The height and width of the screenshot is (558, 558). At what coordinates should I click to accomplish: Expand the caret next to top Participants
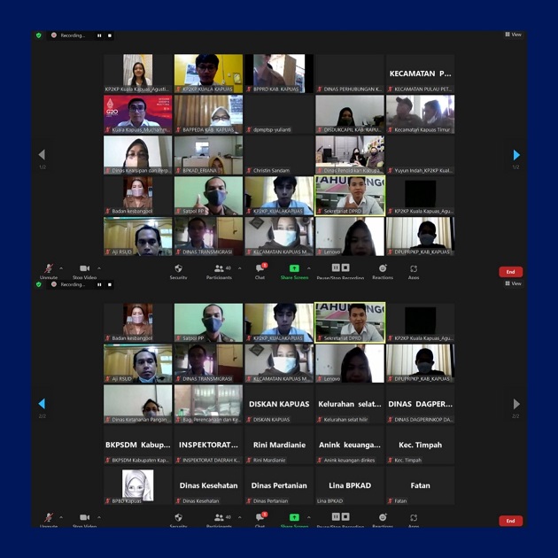click(x=239, y=267)
